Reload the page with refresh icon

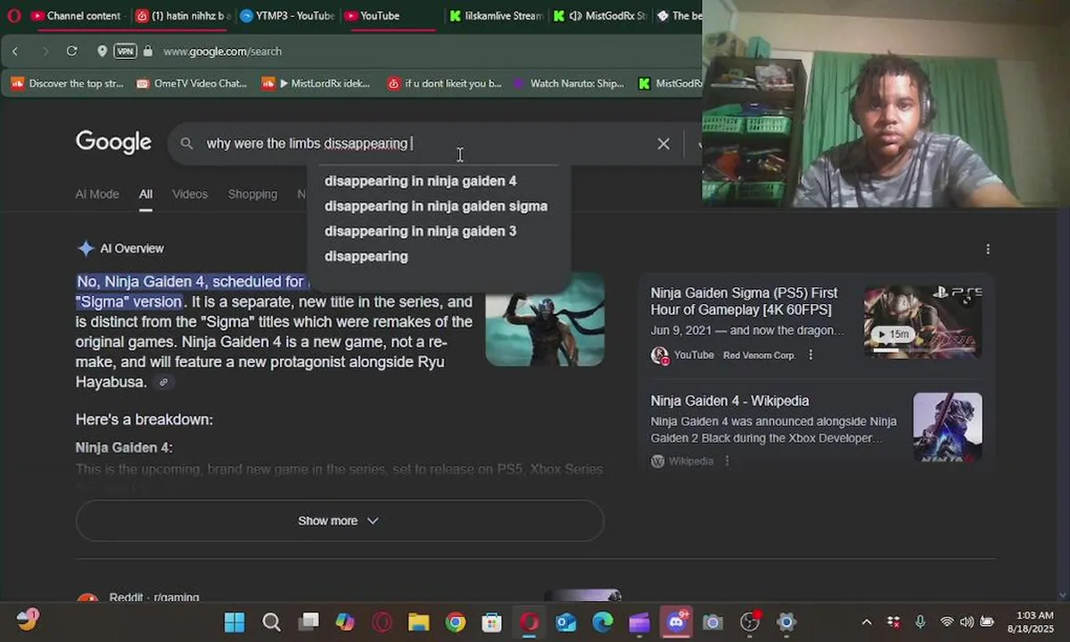coord(72,52)
